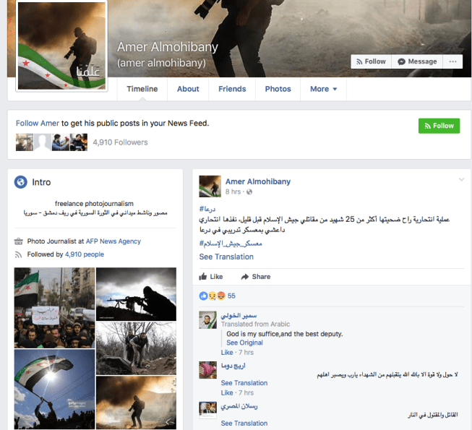Click the three-dots more options button on cover
This screenshot has width=472, height=430.
coord(453,61)
